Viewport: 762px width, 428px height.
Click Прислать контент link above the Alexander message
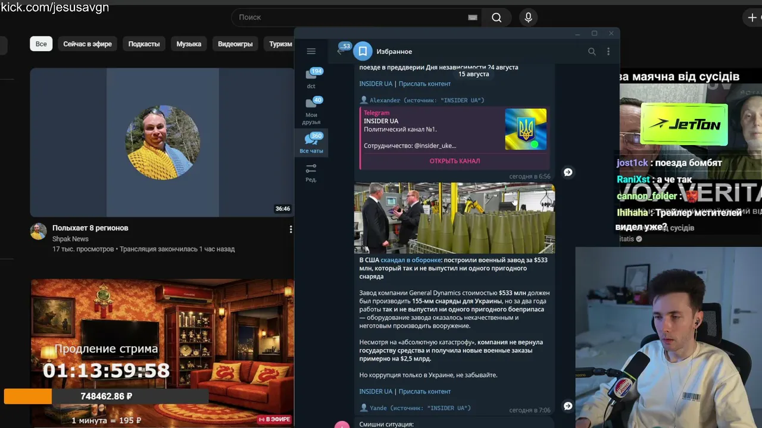click(x=424, y=84)
